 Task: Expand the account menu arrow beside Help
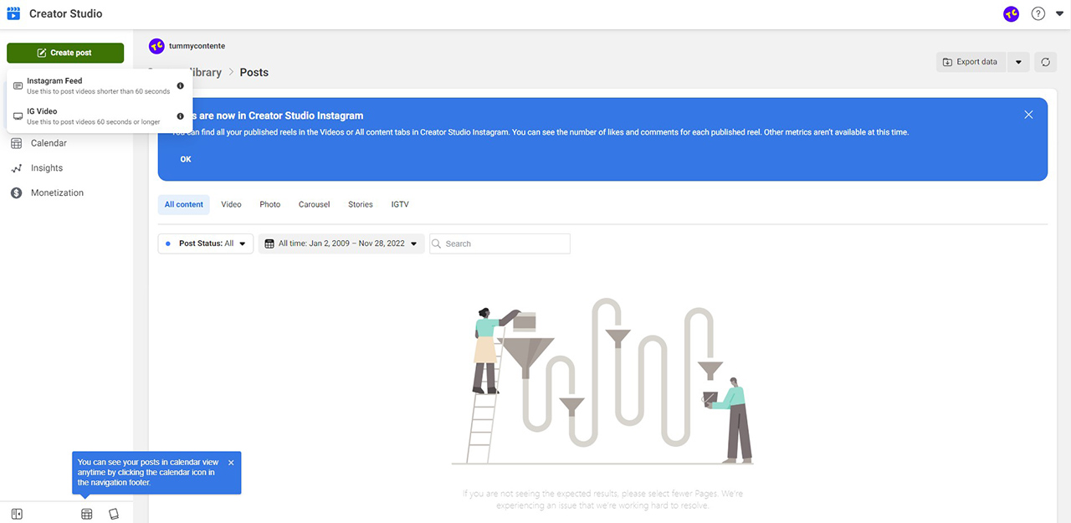[1059, 13]
